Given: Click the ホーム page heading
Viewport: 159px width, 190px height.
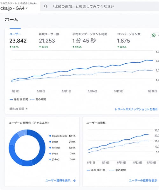Looking at the screenshot, I should point(11,20).
